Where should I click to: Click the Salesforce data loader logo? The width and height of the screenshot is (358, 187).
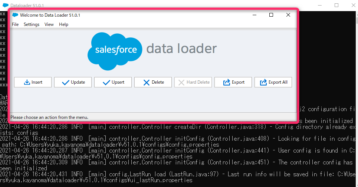tap(152, 51)
